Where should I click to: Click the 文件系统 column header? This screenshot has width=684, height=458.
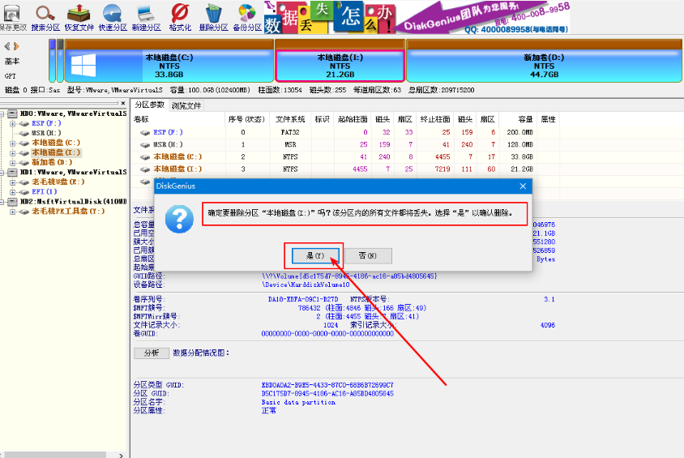(x=289, y=119)
